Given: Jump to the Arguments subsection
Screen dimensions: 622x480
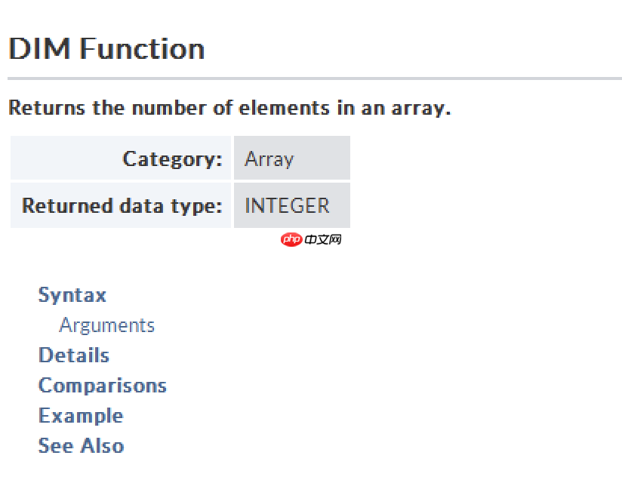Looking at the screenshot, I should click(106, 325).
